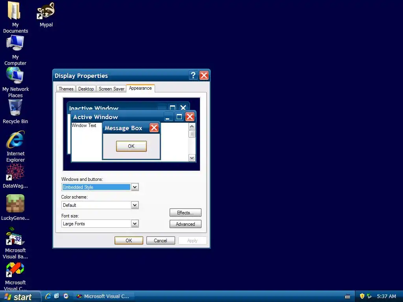Click the preview scrollbar up arrow

(192, 127)
